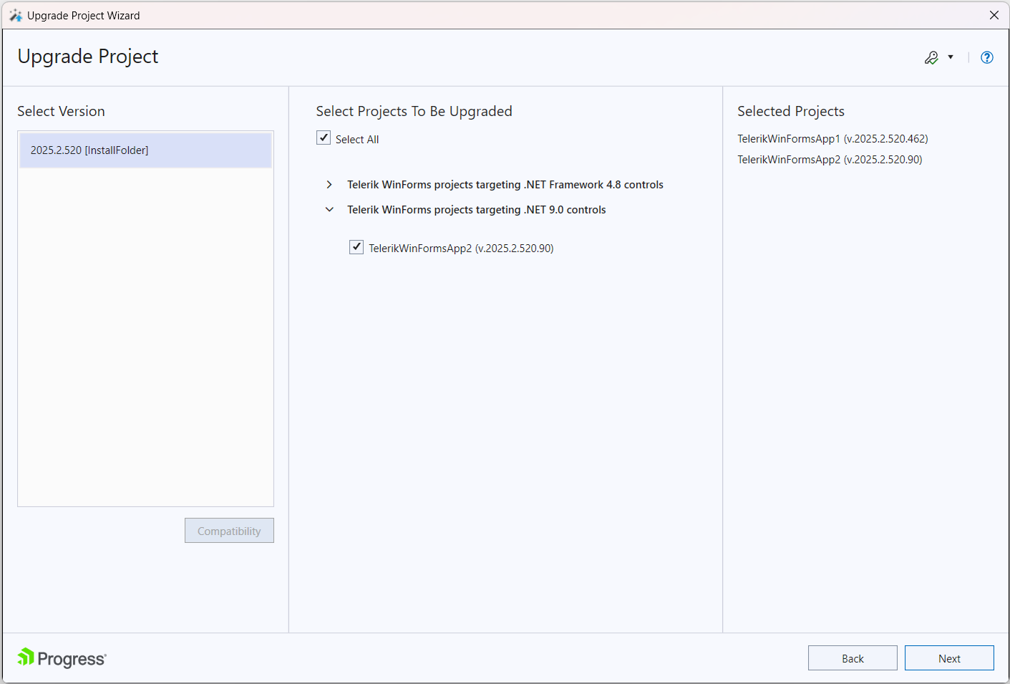Uncheck the TelerikWinFormsApp2 project checkbox
The width and height of the screenshot is (1010, 684).
pyautogui.click(x=356, y=247)
